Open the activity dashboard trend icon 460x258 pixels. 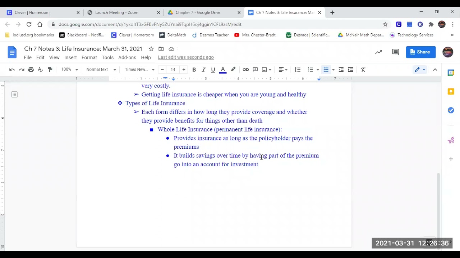pyautogui.click(x=378, y=52)
